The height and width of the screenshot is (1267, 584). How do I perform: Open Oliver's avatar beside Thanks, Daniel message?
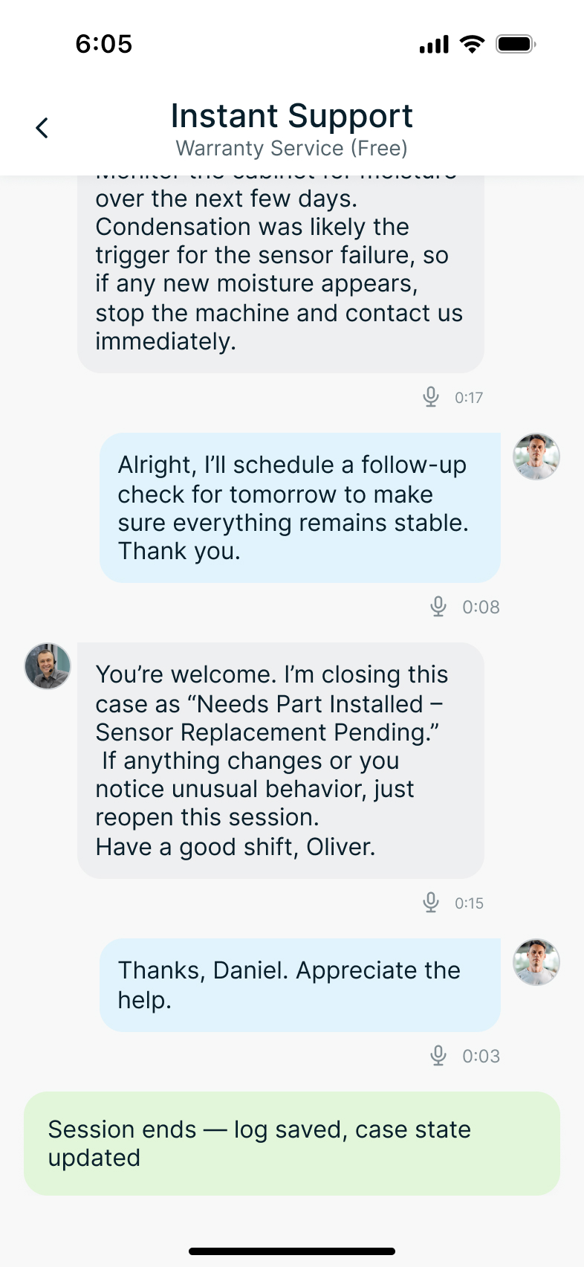pos(536,962)
